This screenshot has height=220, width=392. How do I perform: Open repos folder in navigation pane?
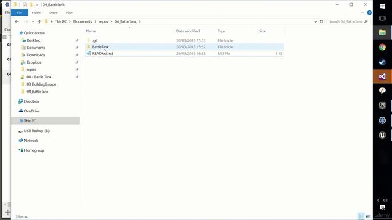(x=31, y=70)
